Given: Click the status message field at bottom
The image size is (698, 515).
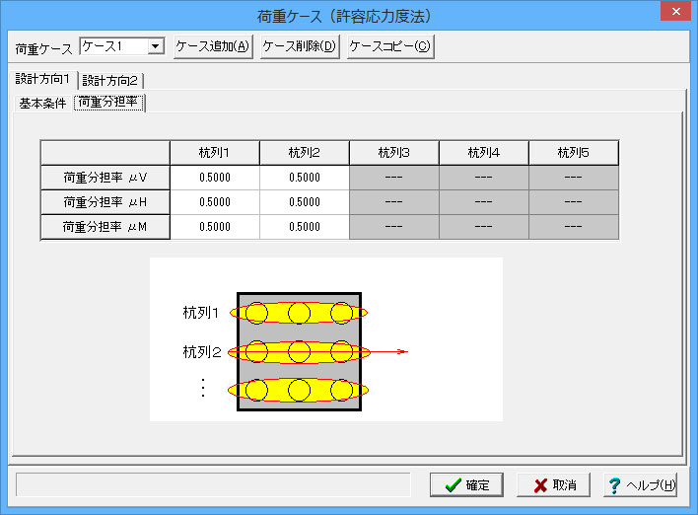Looking at the screenshot, I should tap(213, 484).
